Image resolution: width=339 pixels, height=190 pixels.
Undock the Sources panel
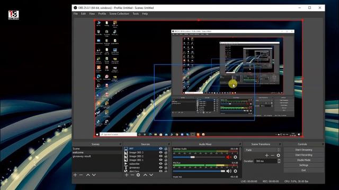(x=169, y=144)
